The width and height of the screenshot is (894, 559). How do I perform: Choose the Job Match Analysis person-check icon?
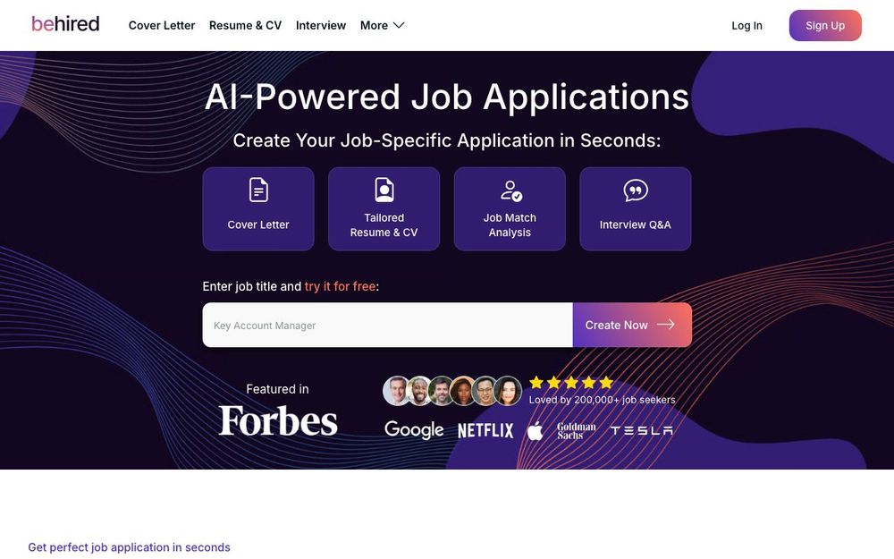tap(510, 189)
